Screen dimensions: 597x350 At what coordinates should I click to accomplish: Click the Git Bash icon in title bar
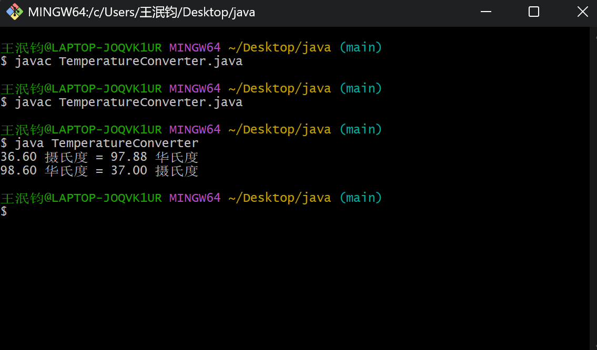coord(14,12)
